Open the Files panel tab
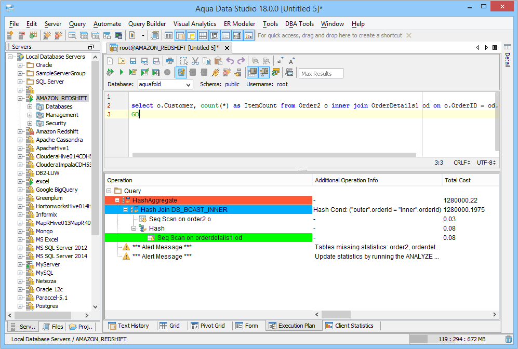Viewport: 518px width, 349px height. click(53, 327)
